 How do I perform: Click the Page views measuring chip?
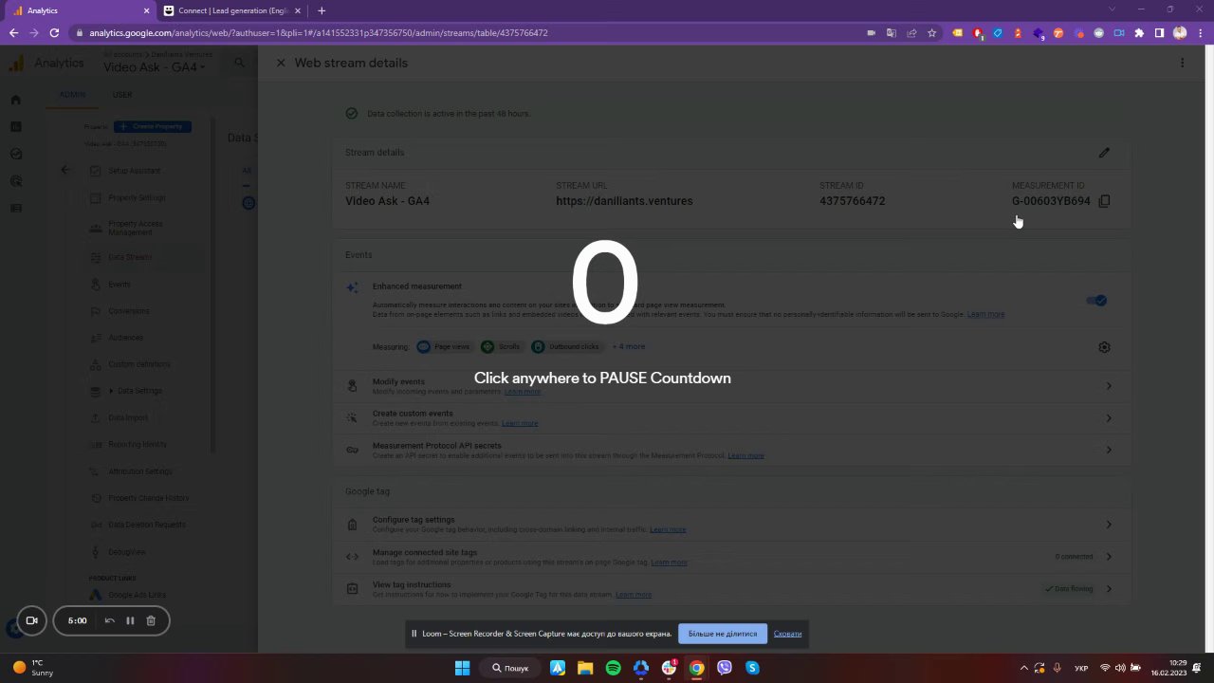(444, 347)
